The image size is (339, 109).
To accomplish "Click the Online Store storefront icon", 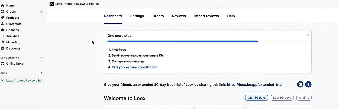I will click(3, 64).
